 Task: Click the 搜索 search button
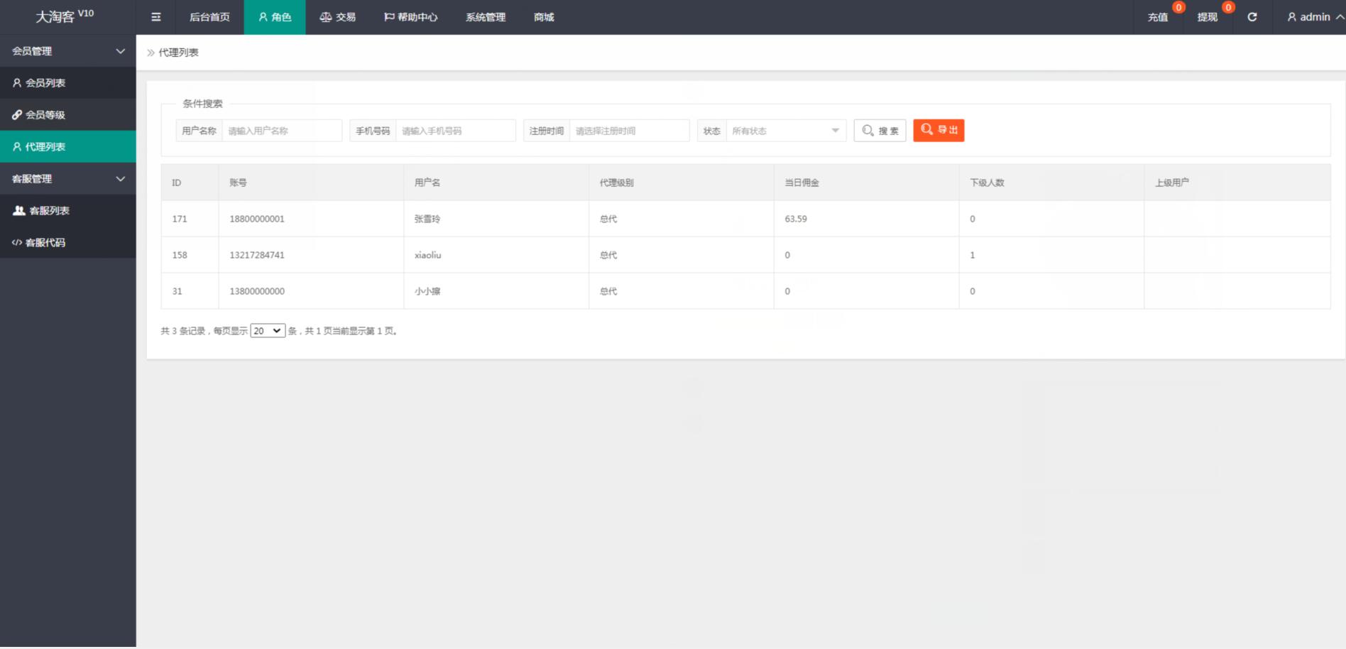880,131
